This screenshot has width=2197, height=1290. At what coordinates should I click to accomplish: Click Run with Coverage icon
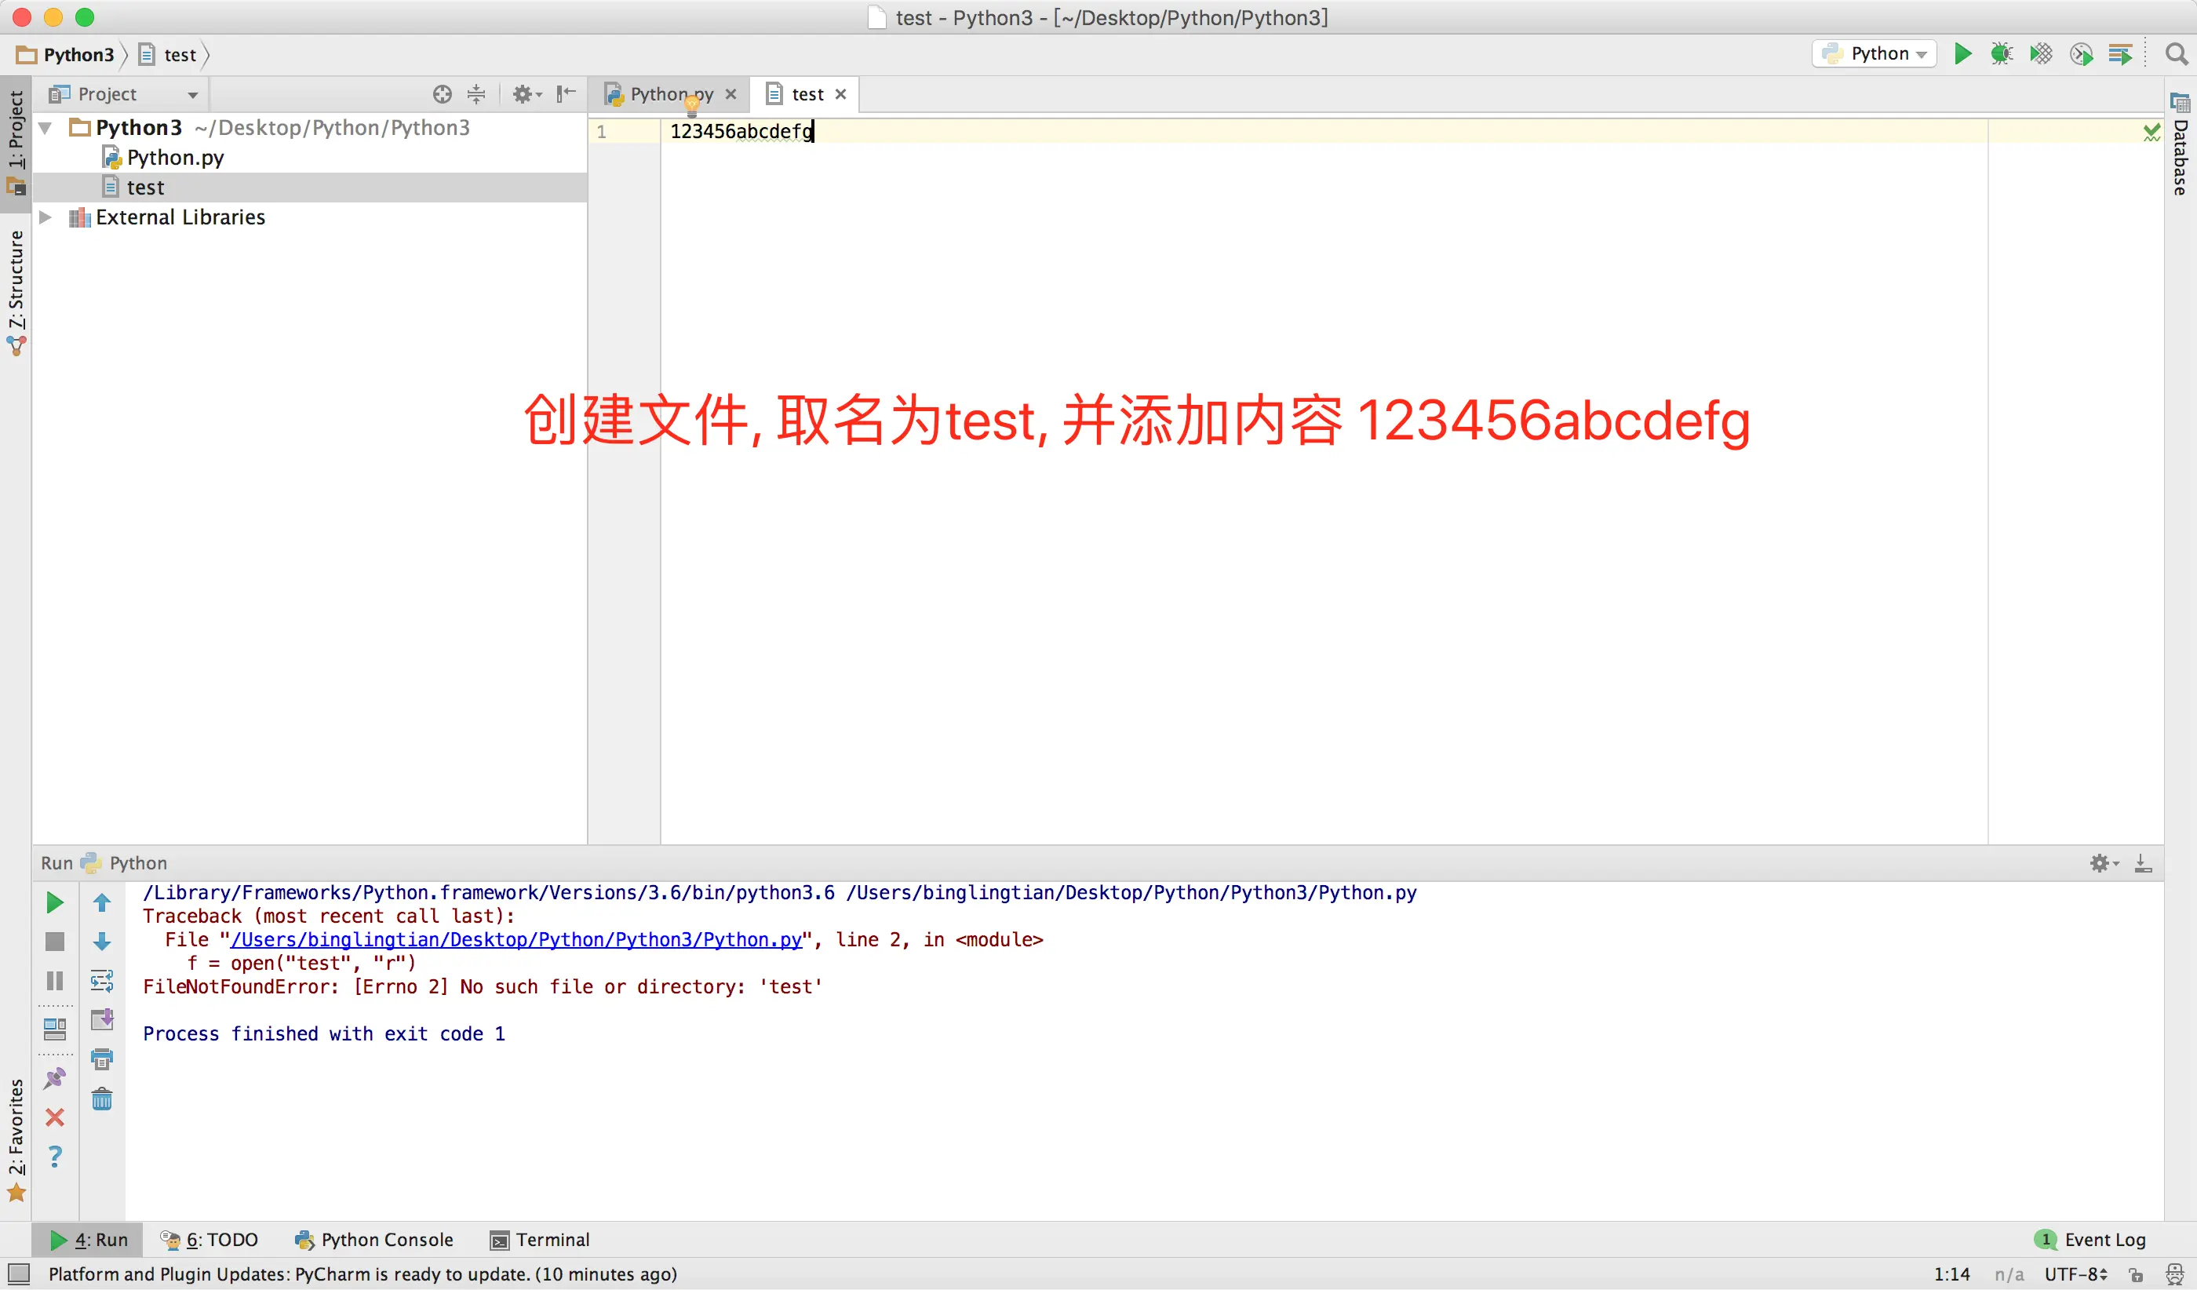click(x=2041, y=54)
